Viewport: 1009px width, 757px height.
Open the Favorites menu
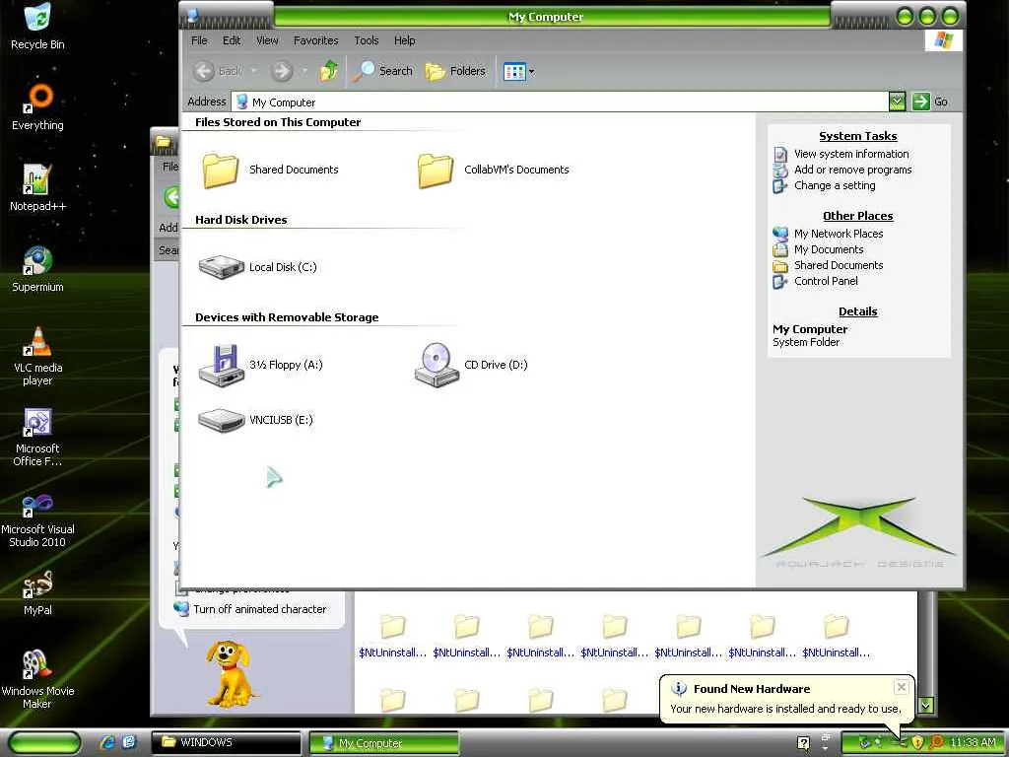(x=316, y=40)
